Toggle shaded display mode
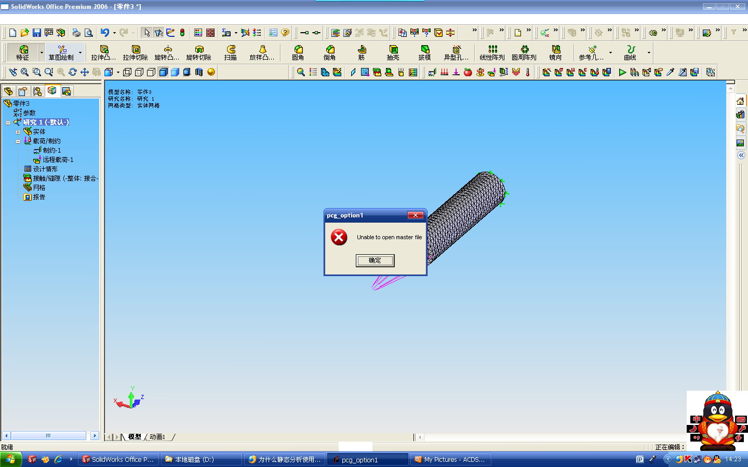 coord(175,72)
